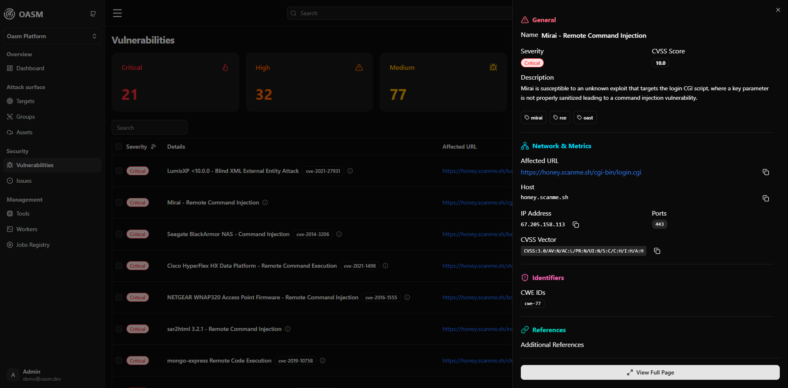Click the Admin avatar icon

coord(13,375)
